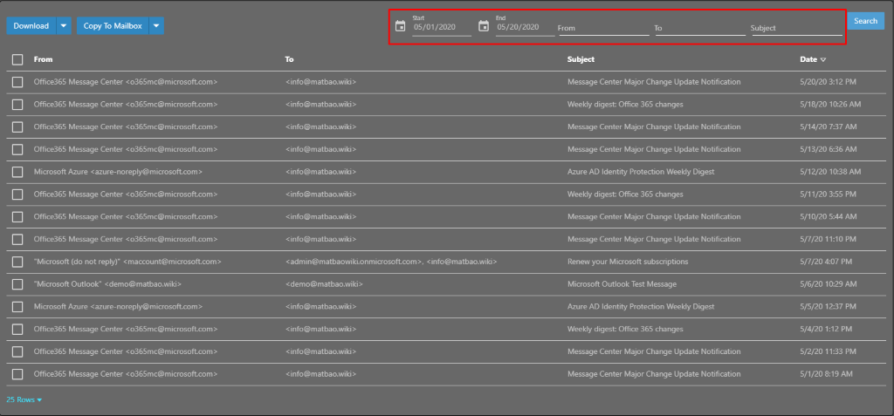Screen dimensions: 894x416
Task: Click the To filter input field
Action: click(699, 28)
